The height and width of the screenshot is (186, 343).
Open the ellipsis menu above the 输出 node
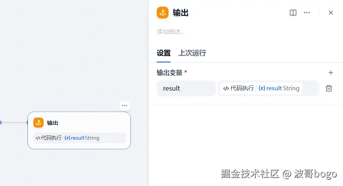[125, 105]
